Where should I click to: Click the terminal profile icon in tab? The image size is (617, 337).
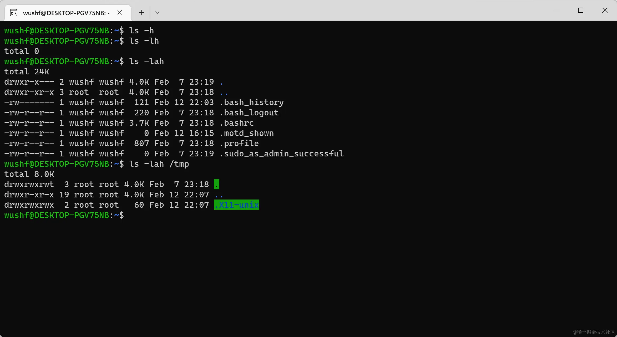coord(14,13)
